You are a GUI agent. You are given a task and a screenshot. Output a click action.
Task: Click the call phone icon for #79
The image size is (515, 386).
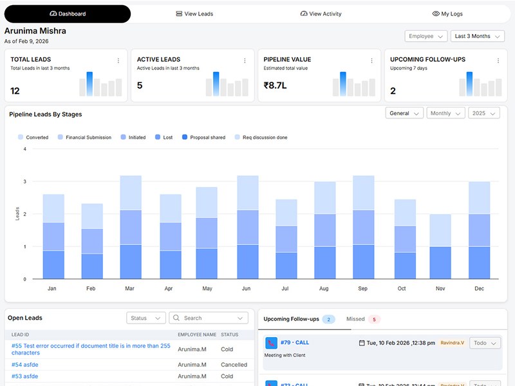click(x=271, y=343)
